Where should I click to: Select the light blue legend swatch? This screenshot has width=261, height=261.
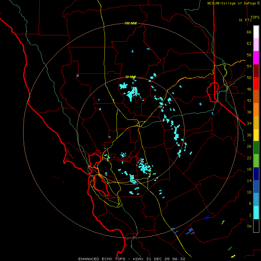click(x=256, y=200)
